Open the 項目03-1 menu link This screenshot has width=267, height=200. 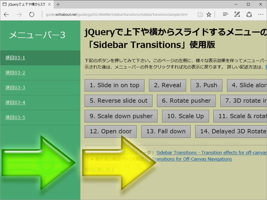coord(16,57)
